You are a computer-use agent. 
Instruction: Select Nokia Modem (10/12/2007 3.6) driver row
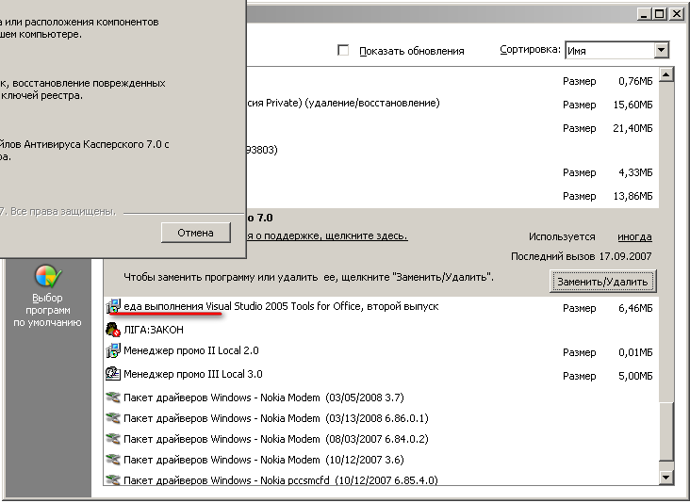382,460
